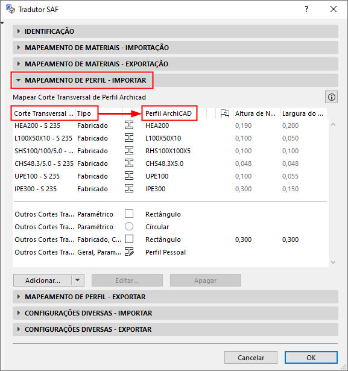348x371 pixels.
Task: Click the Apagar button
Action: (x=205, y=281)
